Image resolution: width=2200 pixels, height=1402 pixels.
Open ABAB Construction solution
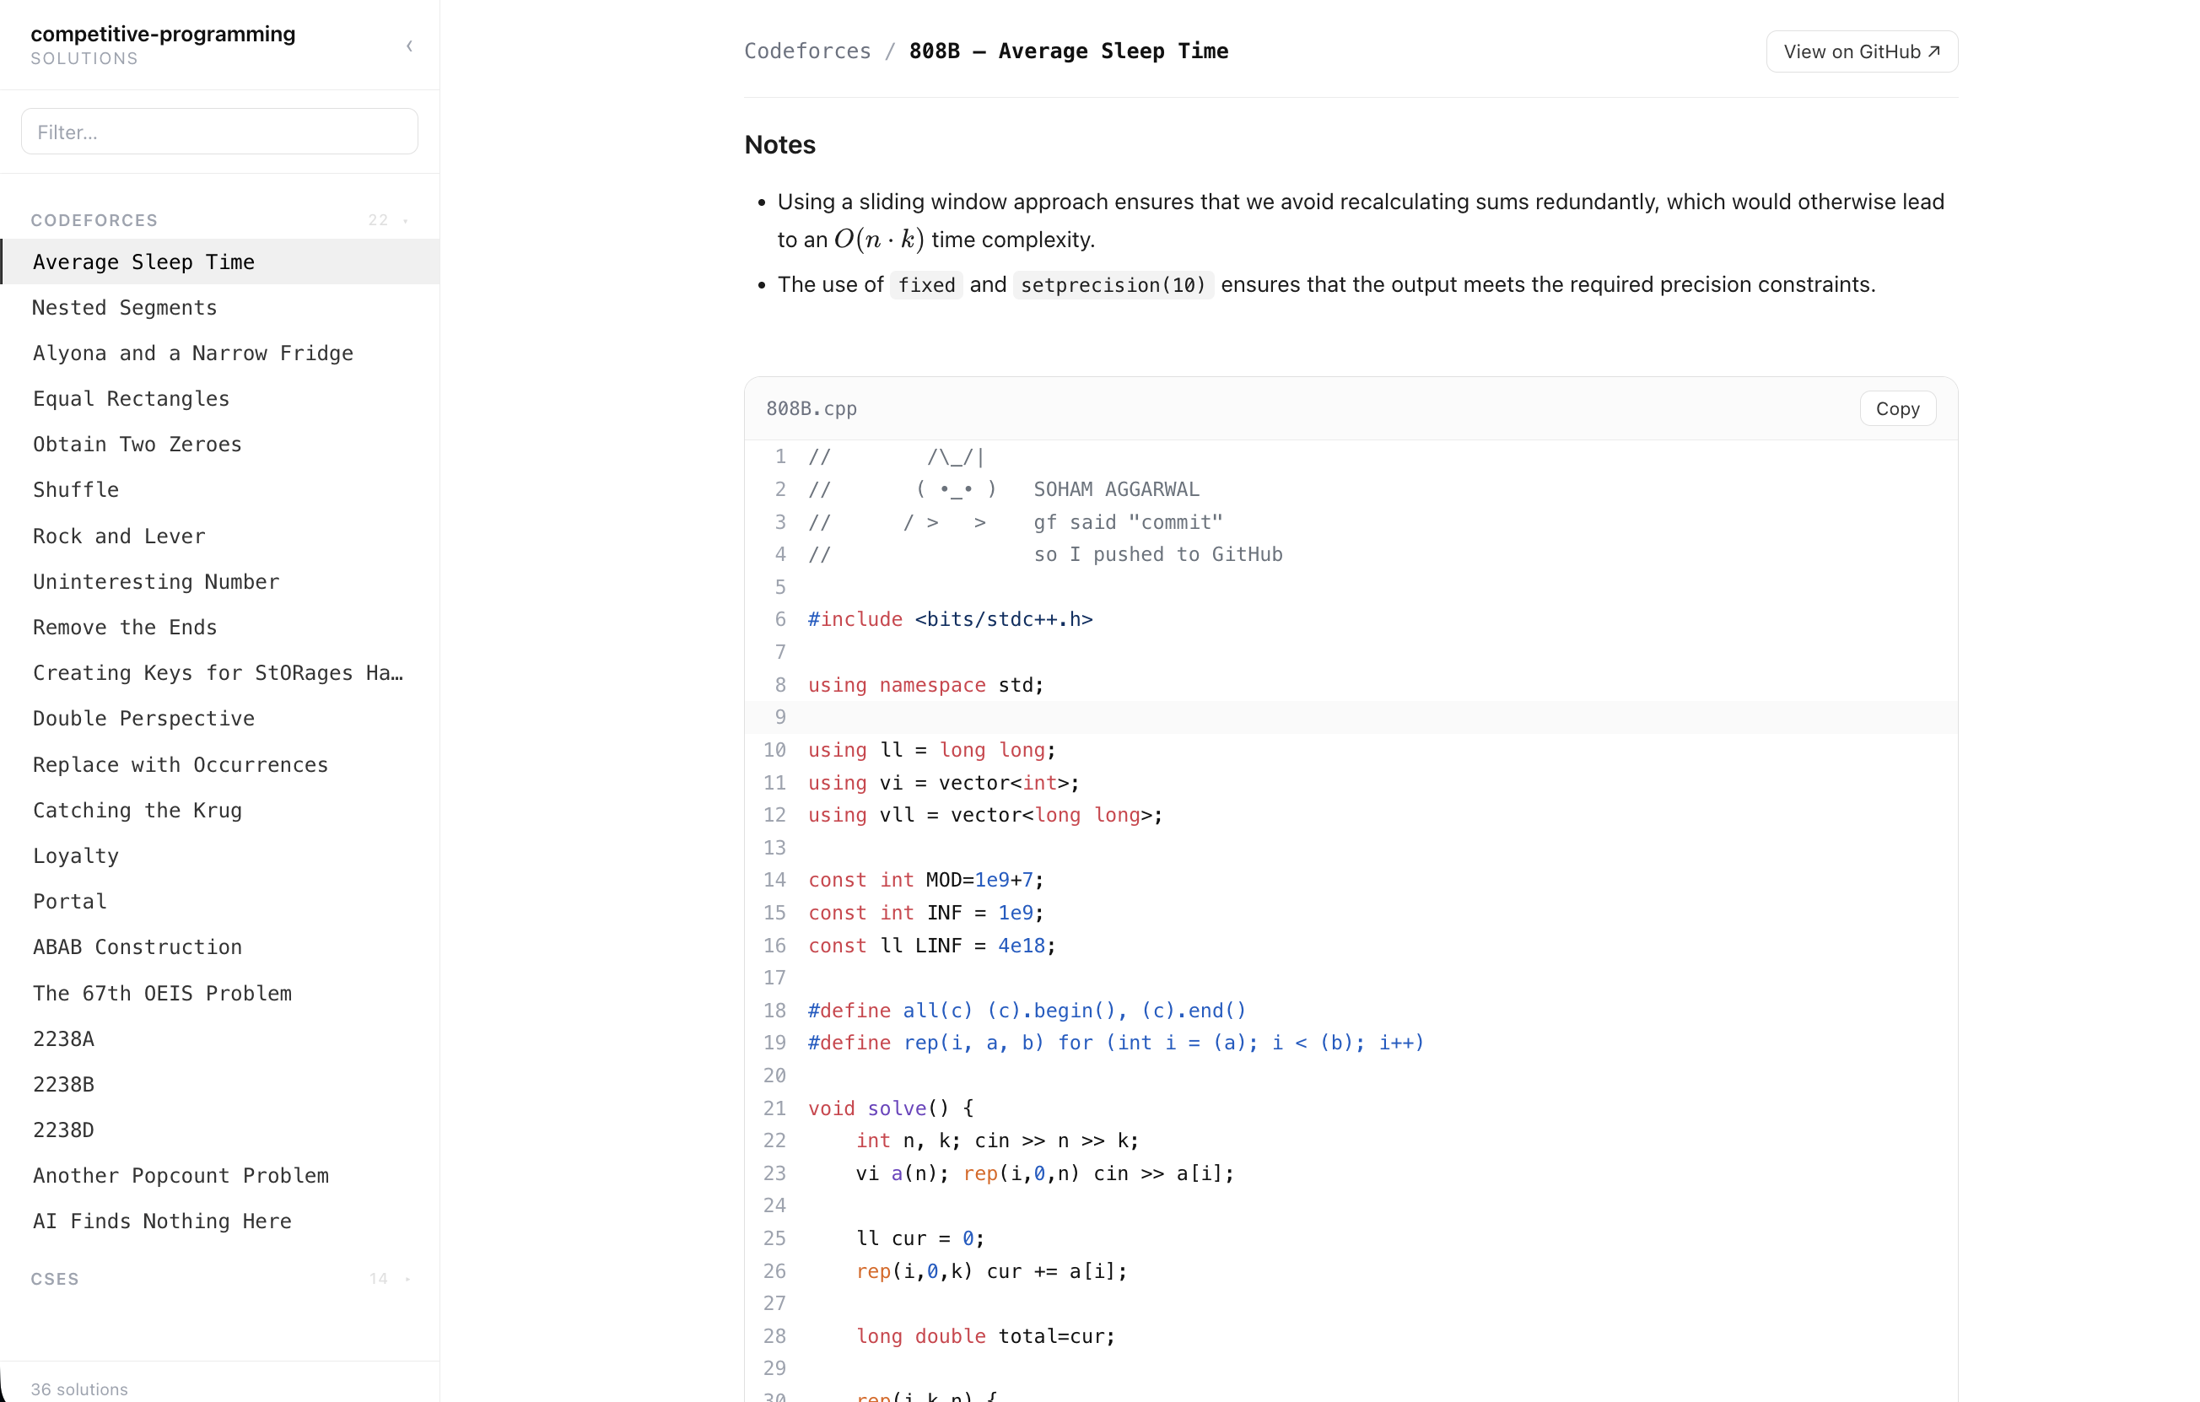[219, 947]
